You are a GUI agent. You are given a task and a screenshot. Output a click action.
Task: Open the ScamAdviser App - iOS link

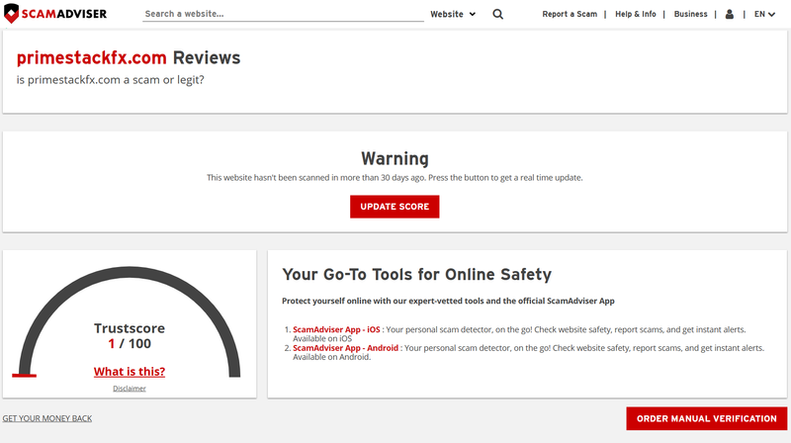[336, 329]
